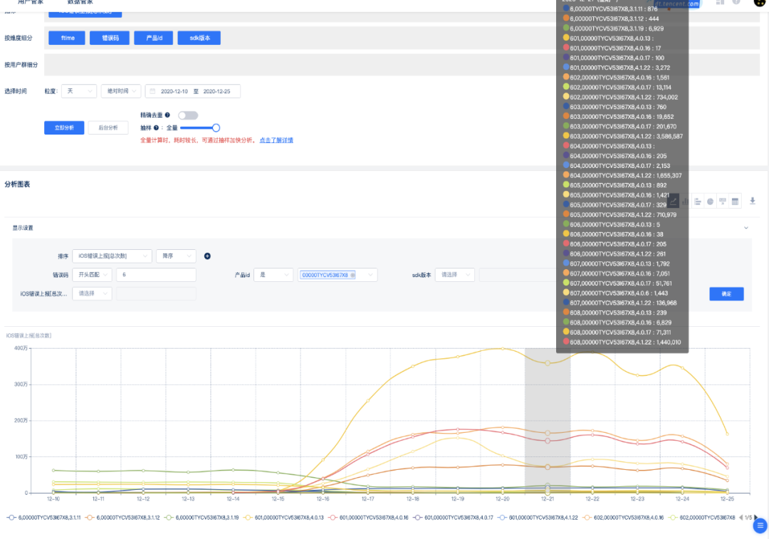
Task: Click the 分析图表 section heading
Action: pos(17,184)
